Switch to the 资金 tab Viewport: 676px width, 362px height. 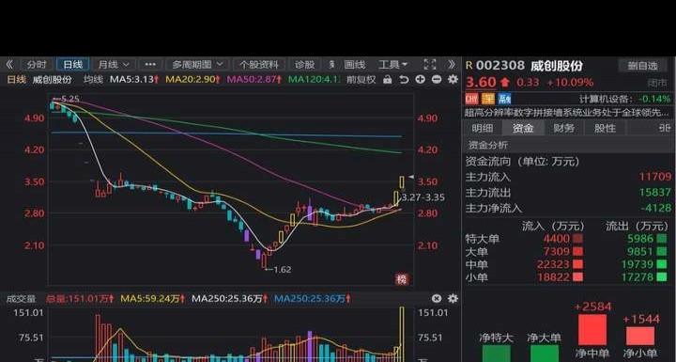pyautogui.click(x=523, y=128)
